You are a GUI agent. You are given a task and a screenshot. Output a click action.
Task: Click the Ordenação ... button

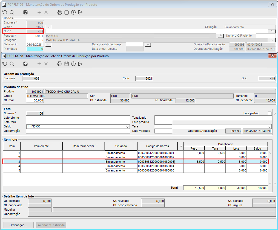tap(19, 225)
